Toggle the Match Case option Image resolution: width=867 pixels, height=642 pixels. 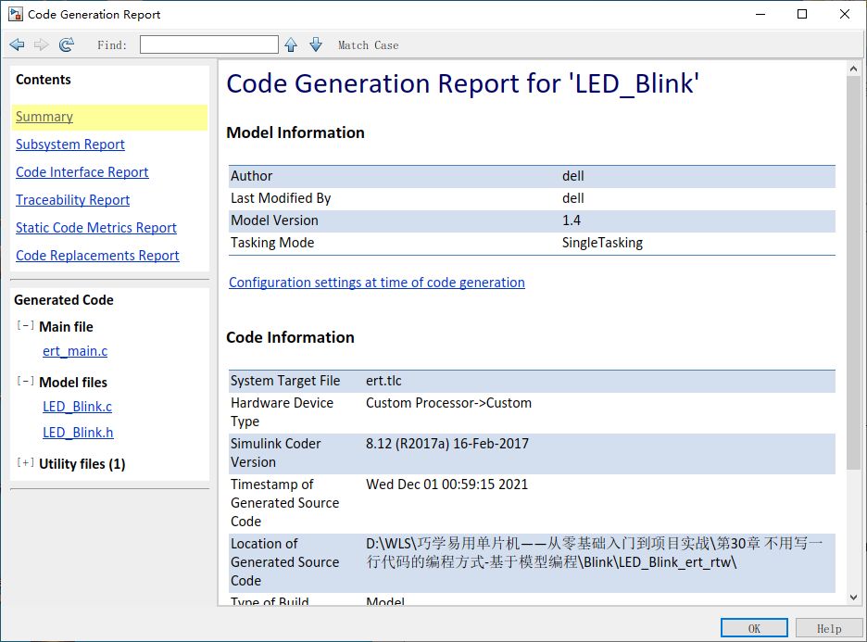pyautogui.click(x=369, y=45)
